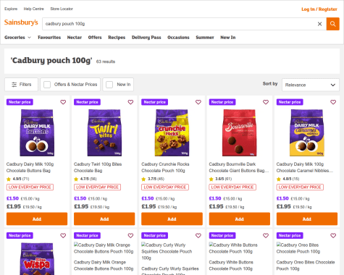Favourite Curly Wurly Squirlies Pouch with heart

(198, 235)
